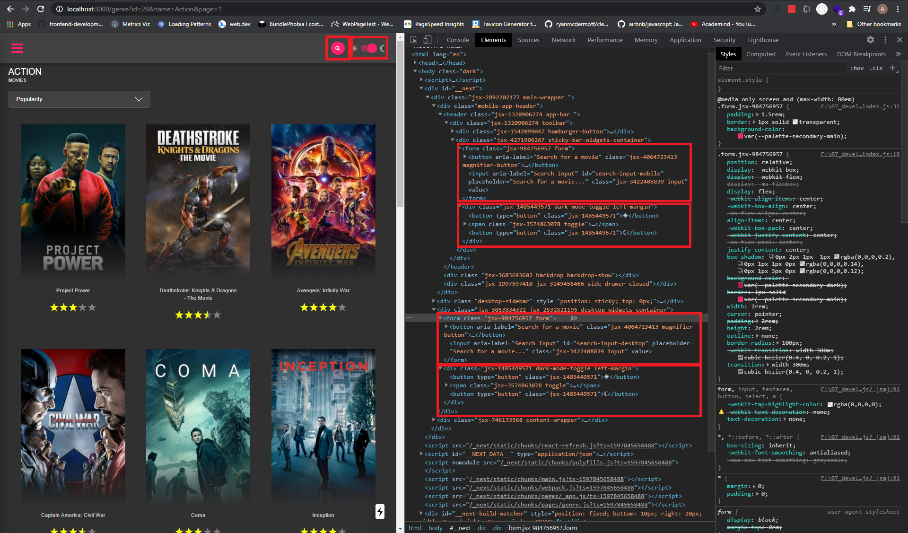908x533 pixels.
Task: Reload the page with the refresh icon
Action: 41,9
